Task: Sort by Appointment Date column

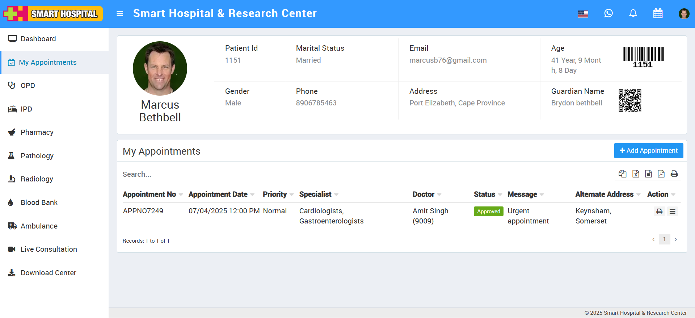Action: [x=218, y=194]
